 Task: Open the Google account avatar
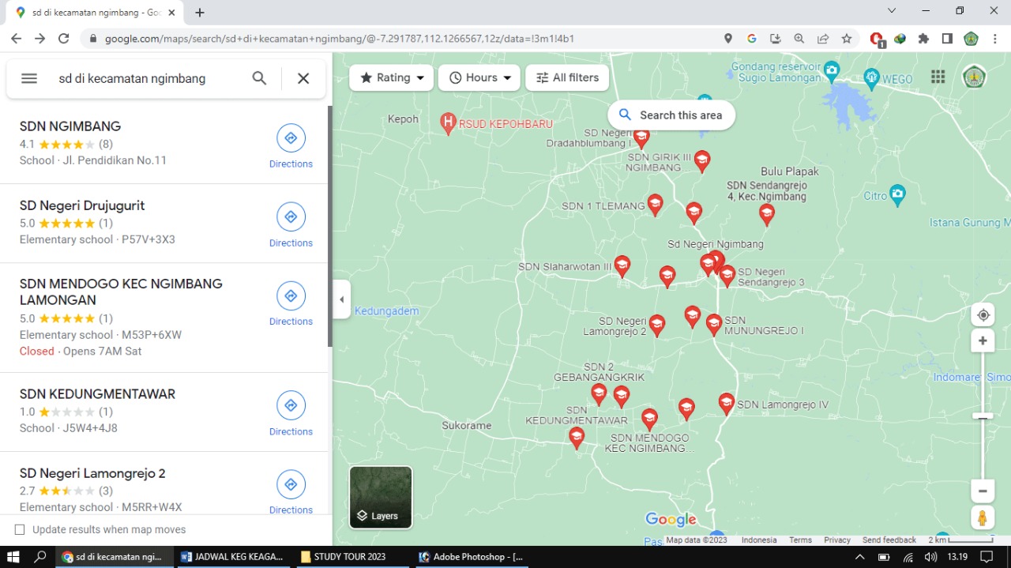(x=974, y=77)
